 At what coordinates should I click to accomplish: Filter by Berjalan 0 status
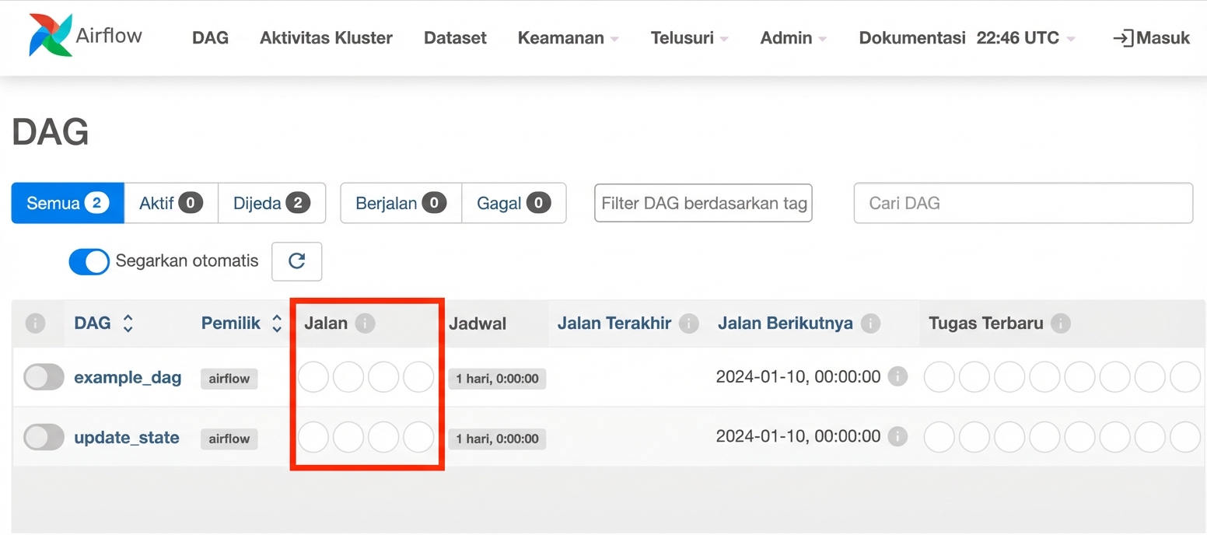[401, 203]
